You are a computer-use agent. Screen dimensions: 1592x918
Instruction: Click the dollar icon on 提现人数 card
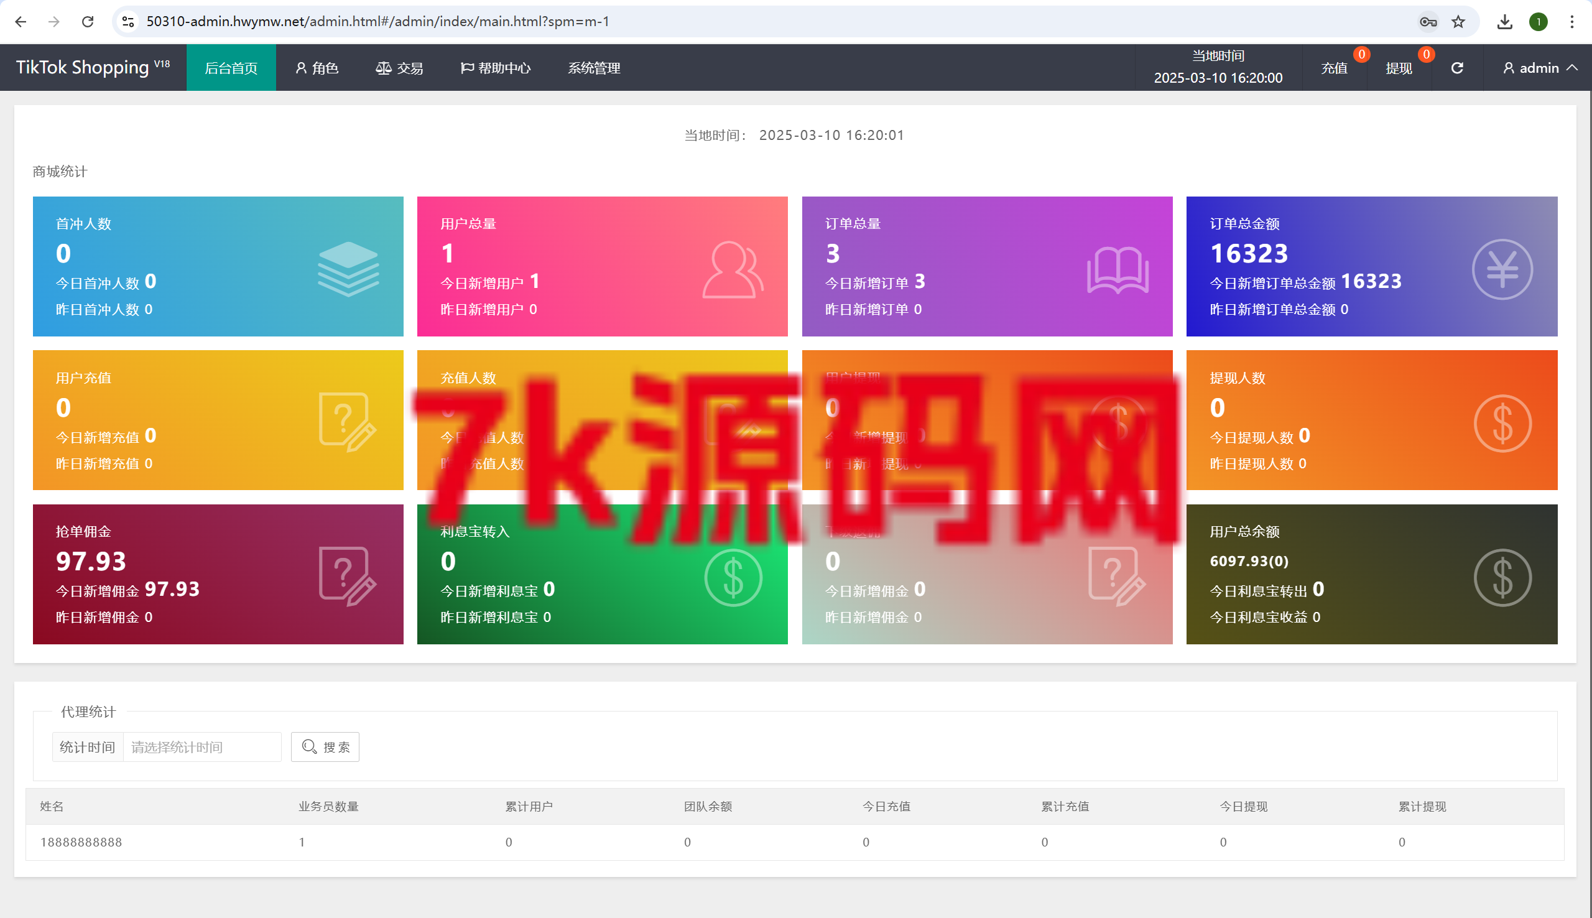1503,423
